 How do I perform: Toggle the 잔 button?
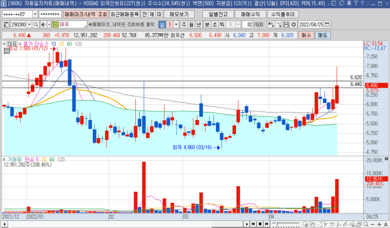[144, 14]
